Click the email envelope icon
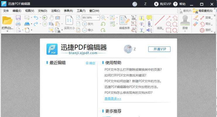The width and height of the screenshot is (217, 117). click(27, 18)
